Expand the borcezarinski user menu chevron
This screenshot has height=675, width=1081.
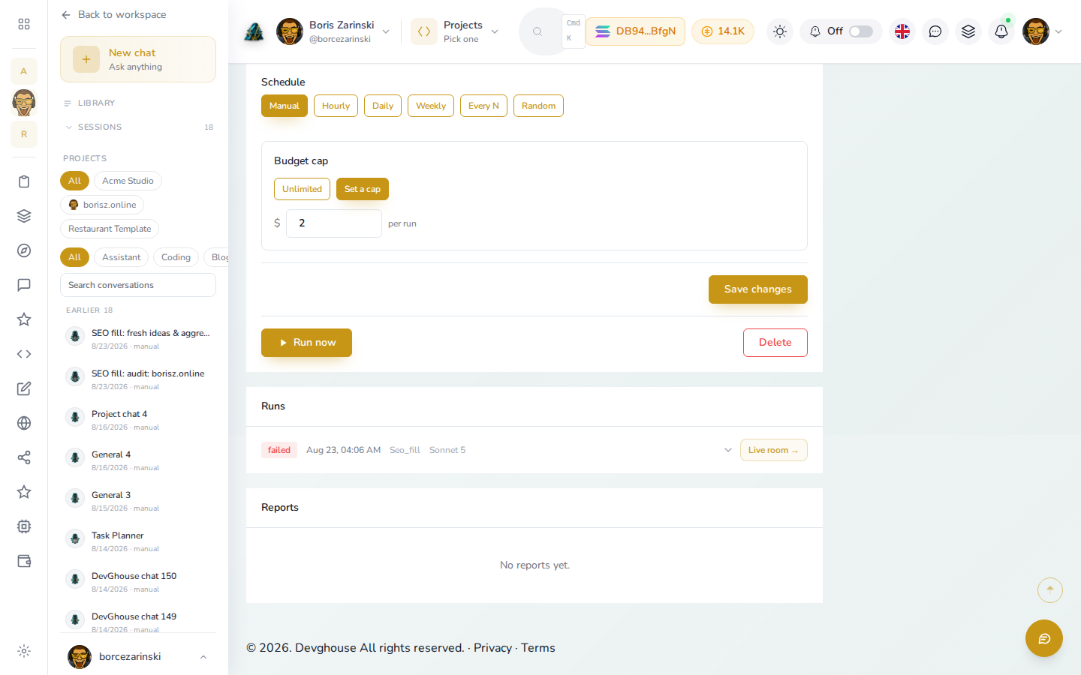pyautogui.click(x=203, y=657)
